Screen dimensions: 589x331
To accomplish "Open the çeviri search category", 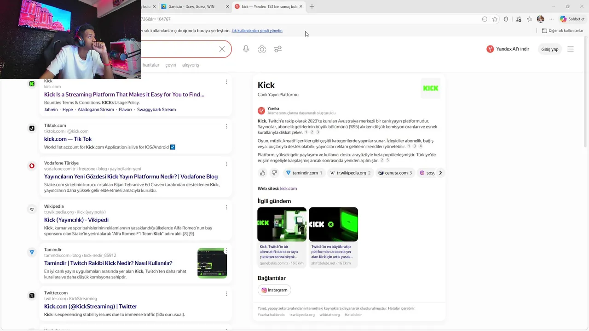I will (171, 65).
